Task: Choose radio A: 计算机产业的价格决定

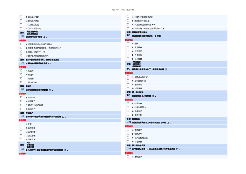Action: click(x=128, y=17)
